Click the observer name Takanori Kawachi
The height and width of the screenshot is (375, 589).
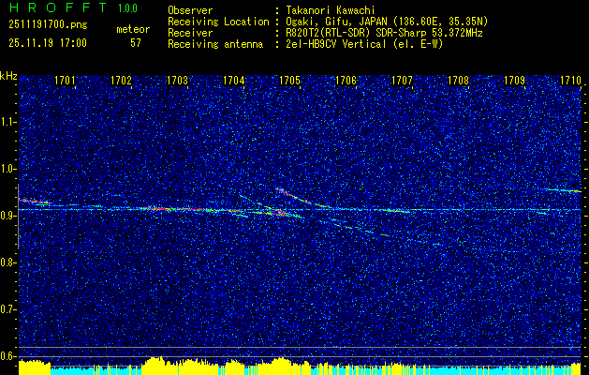coord(330,10)
